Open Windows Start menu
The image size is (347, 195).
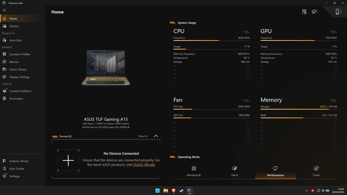point(158,190)
